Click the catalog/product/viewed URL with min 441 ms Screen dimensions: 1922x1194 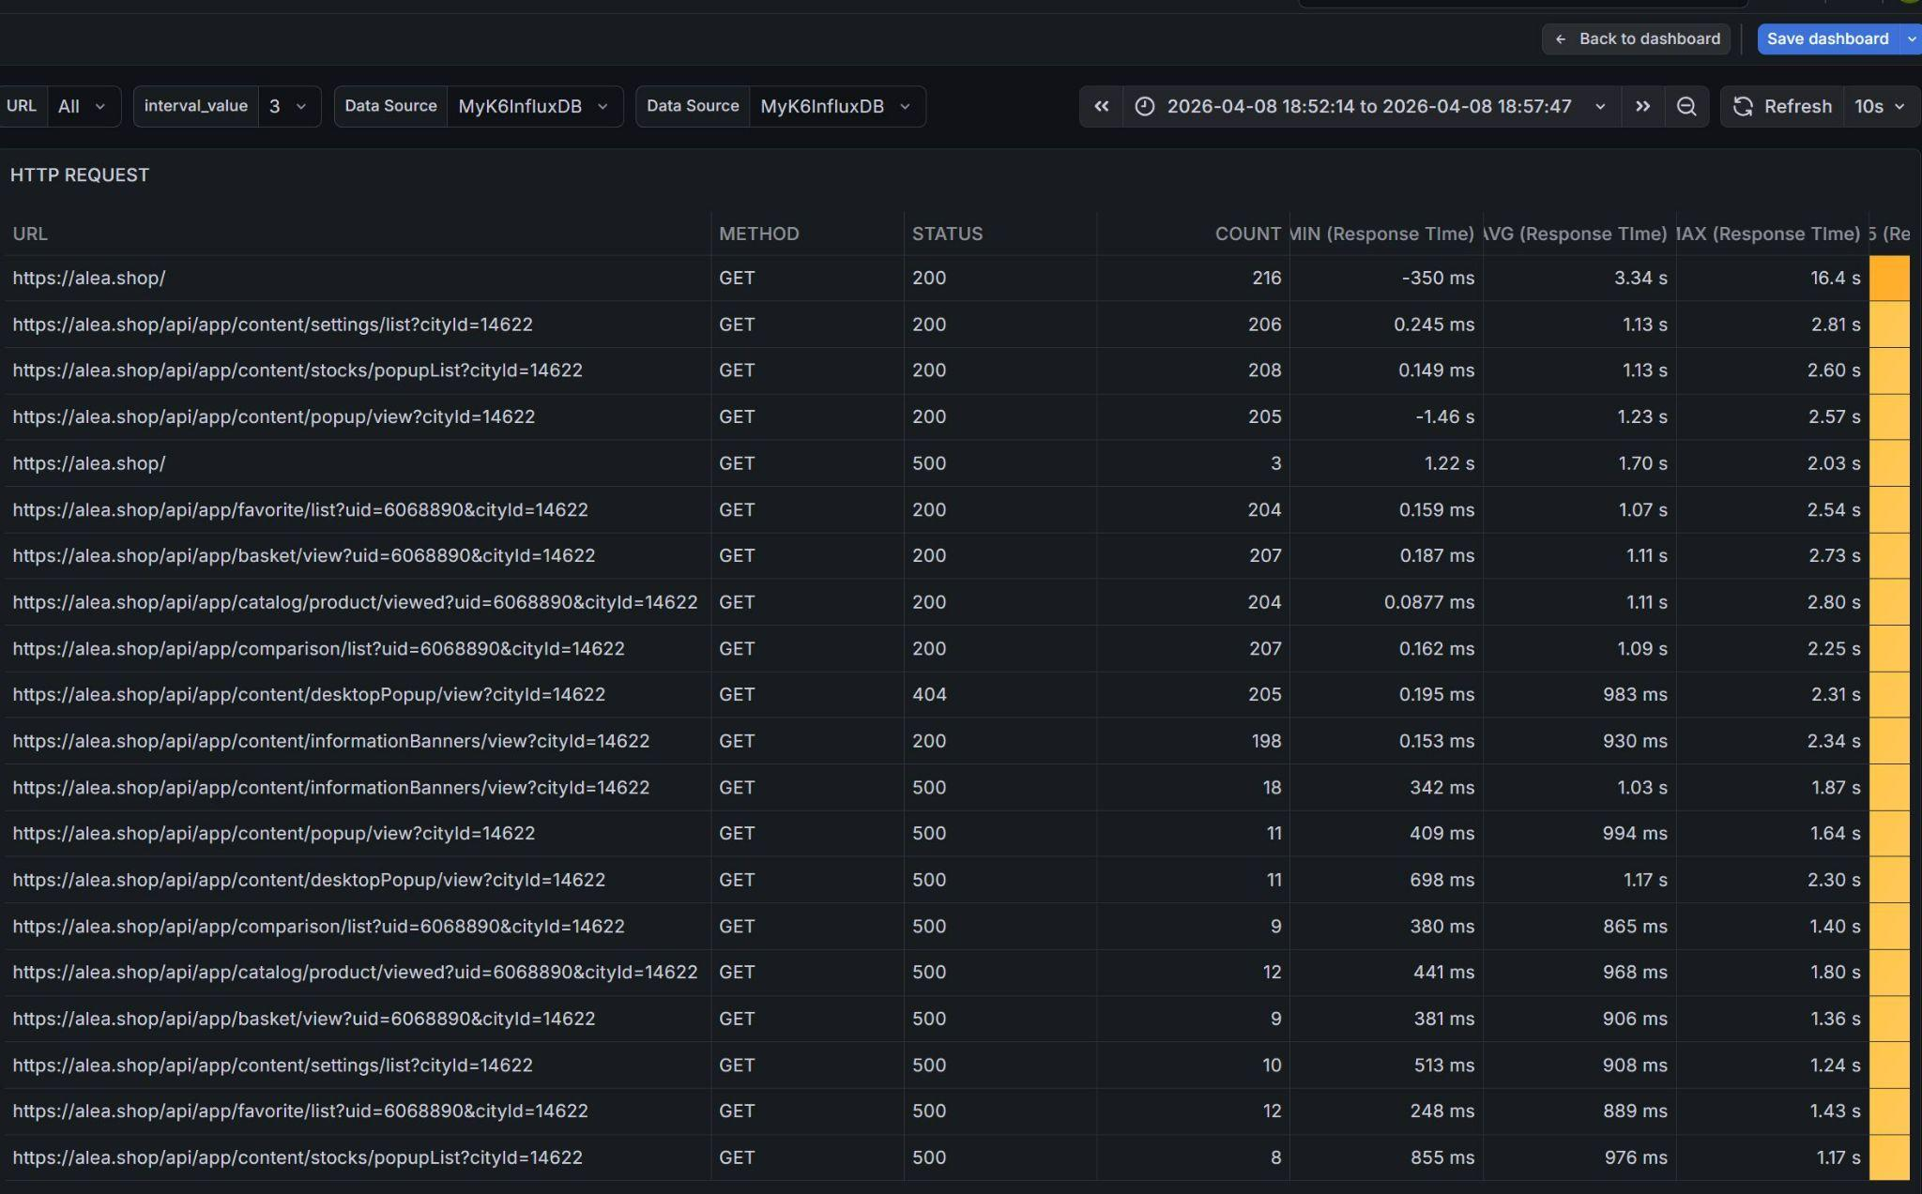click(355, 973)
